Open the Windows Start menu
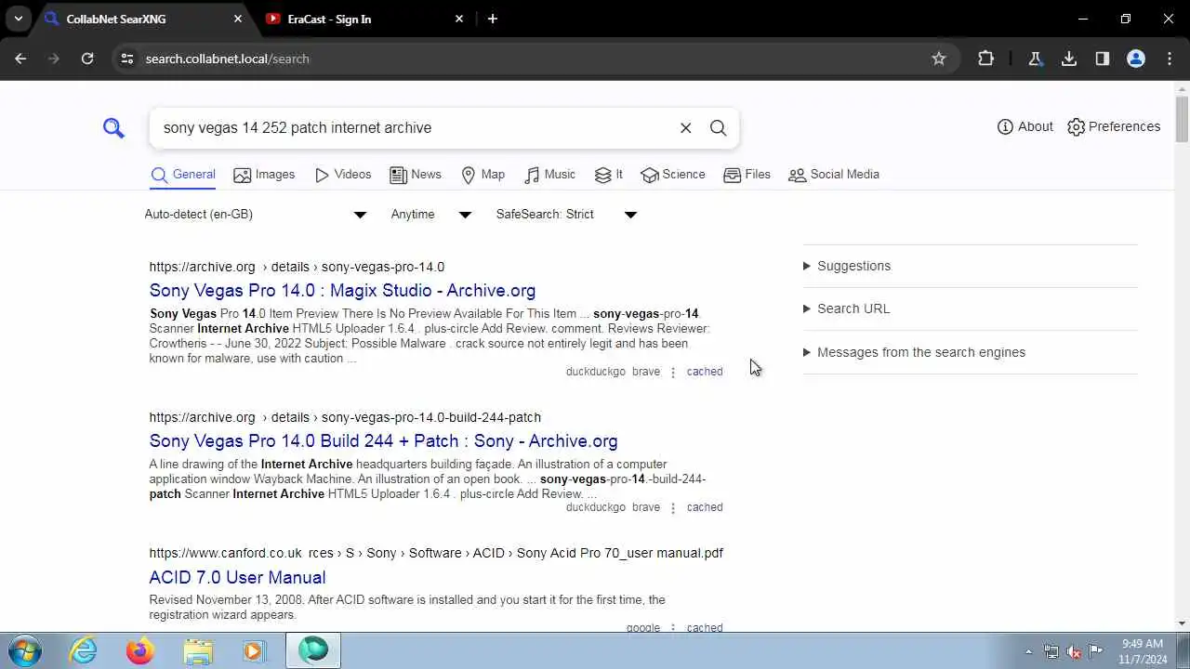Viewport: 1190px width, 669px height. click(x=25, y=650)
